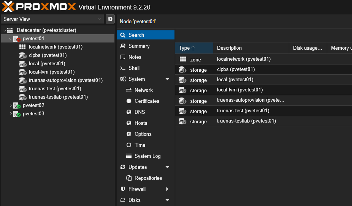
Task: Select Datacenter (pvetestcluster) in tree
Action: click(46, 30)
